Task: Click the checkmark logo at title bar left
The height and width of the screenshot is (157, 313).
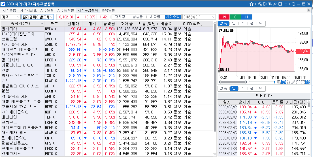Action: [x=3, y=4]
